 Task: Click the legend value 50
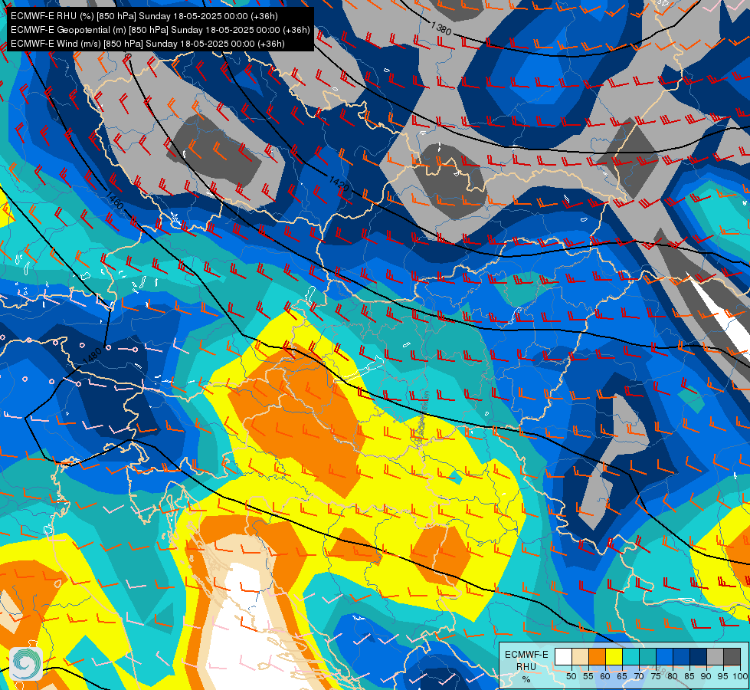[x=571, y=676]
